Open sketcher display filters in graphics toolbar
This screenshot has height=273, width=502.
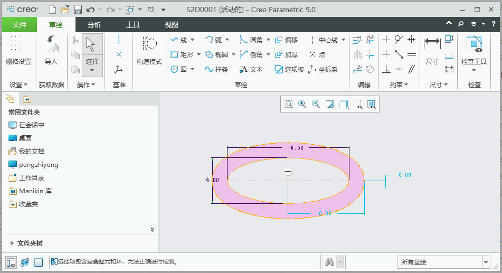pos(357,104)
